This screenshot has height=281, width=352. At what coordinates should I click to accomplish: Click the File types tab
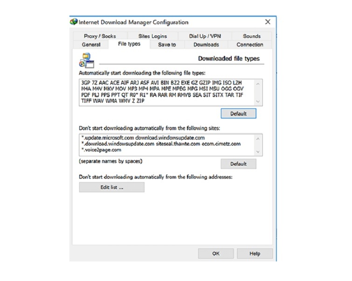tap(129, 44)
